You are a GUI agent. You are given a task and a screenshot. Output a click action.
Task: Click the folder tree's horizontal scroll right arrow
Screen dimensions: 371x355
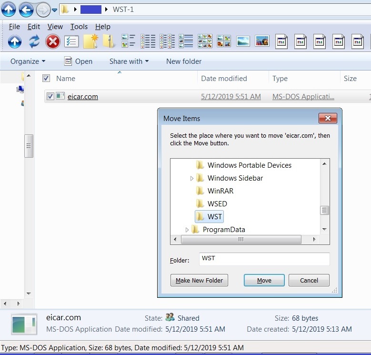click(314, 239)
